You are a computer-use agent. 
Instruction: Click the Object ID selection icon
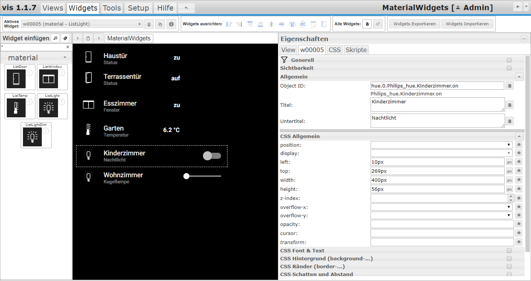[x=509, y=86]
